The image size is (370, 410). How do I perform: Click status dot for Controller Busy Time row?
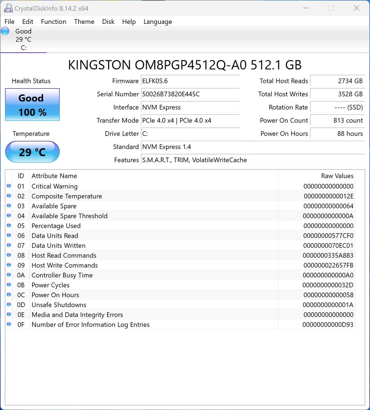click(9, 275)
